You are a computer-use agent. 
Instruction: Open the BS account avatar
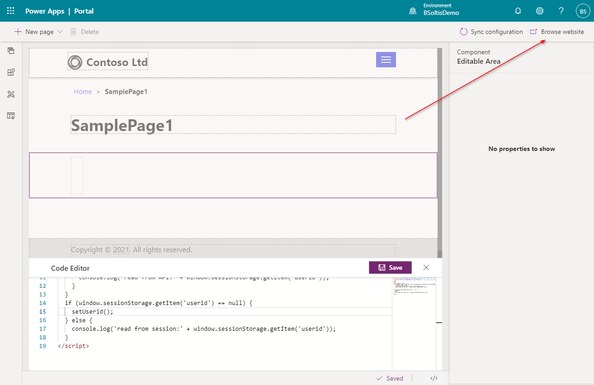tap(583, 11)
